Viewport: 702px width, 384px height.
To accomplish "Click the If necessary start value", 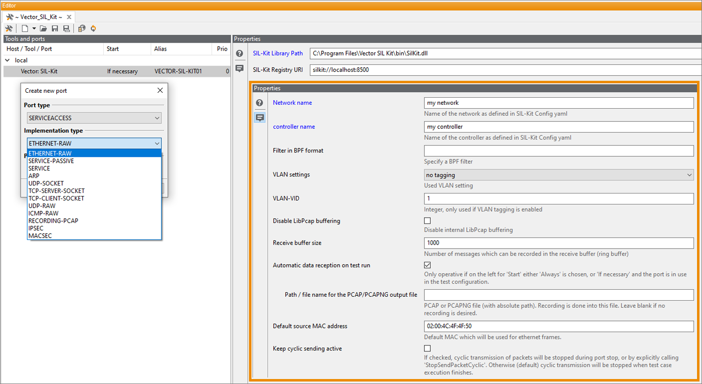I will point(122,71).
